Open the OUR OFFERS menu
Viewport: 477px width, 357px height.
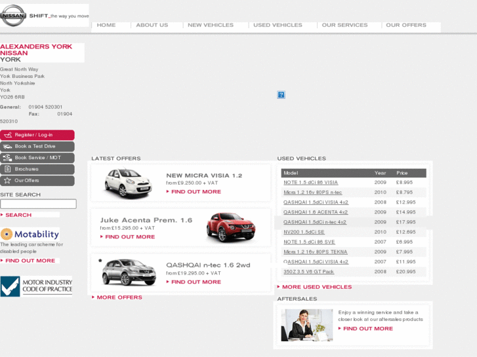pos(406,25)
